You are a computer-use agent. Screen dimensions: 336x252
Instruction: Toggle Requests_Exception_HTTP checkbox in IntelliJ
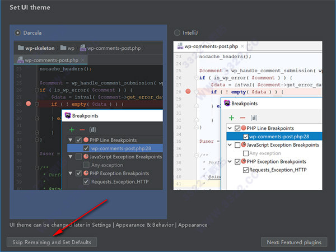pyautogui.click(x=246, y=170)
